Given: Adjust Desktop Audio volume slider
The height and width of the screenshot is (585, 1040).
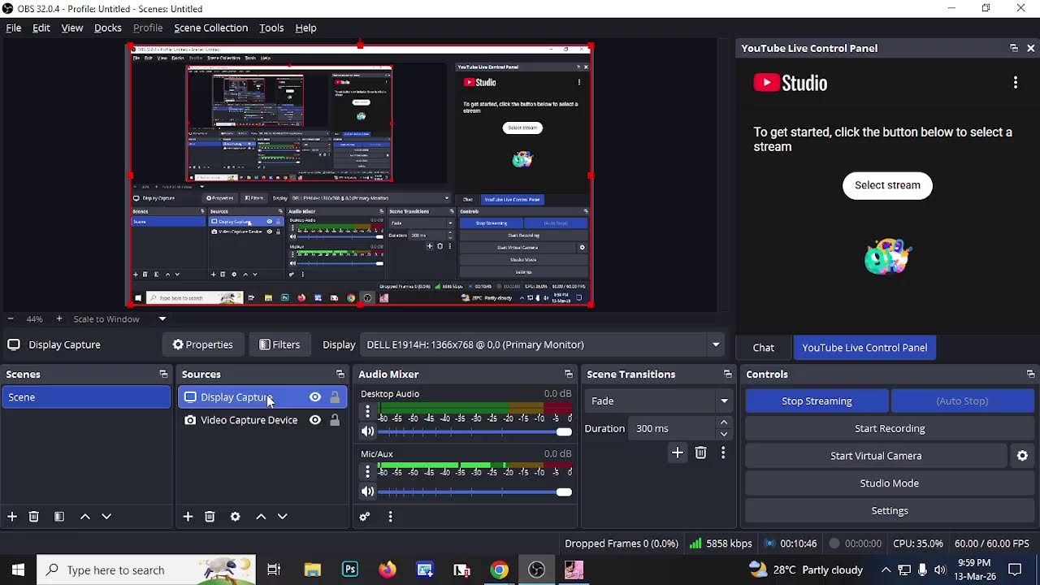Looking at the screenshot, I should pyautogui.click(x=474, y=432).
